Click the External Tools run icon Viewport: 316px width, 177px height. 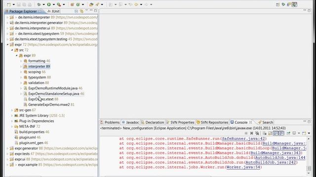(x=59, y=4)
